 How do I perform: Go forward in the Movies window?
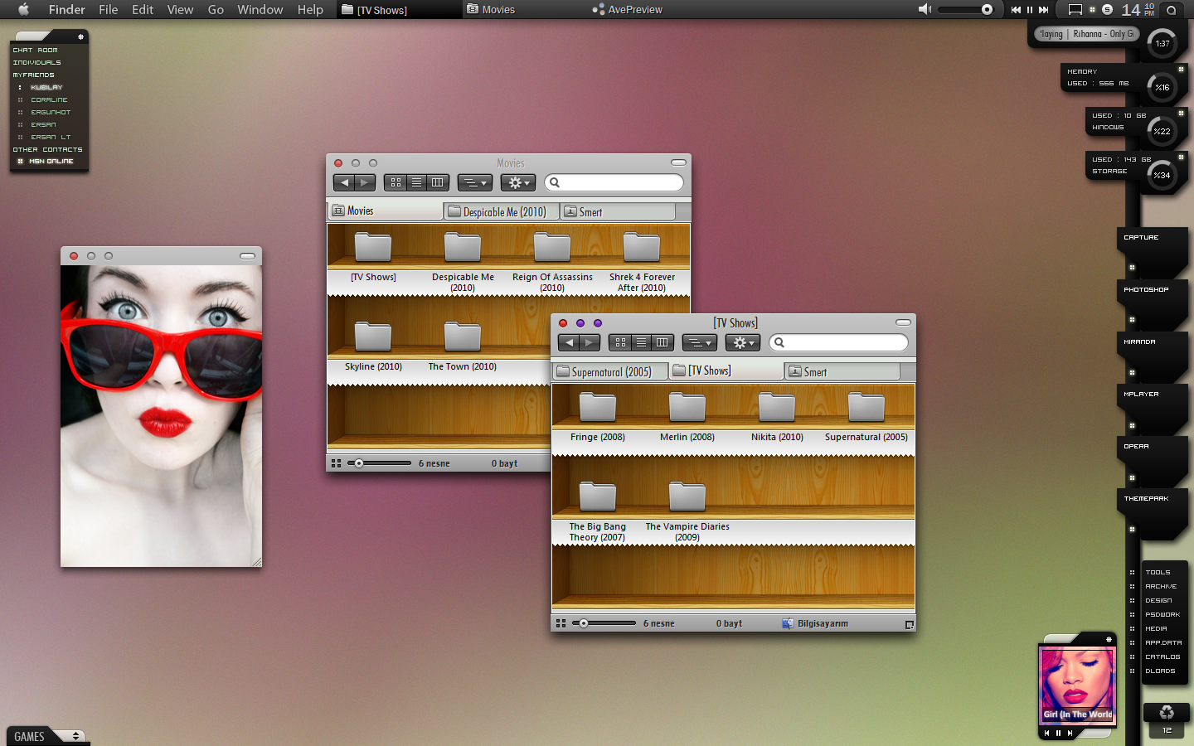pyautogui.click(x=365, y=182)
